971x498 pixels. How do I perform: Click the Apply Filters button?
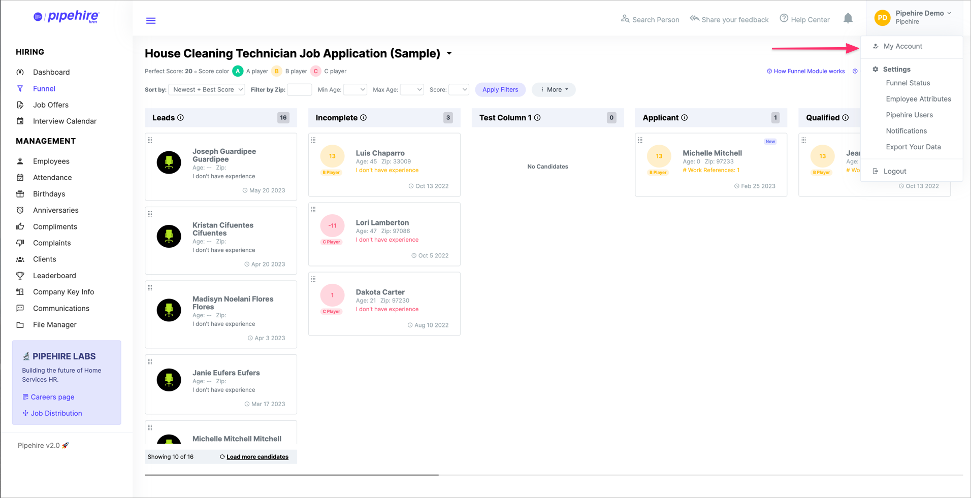[x=500, y=89]
